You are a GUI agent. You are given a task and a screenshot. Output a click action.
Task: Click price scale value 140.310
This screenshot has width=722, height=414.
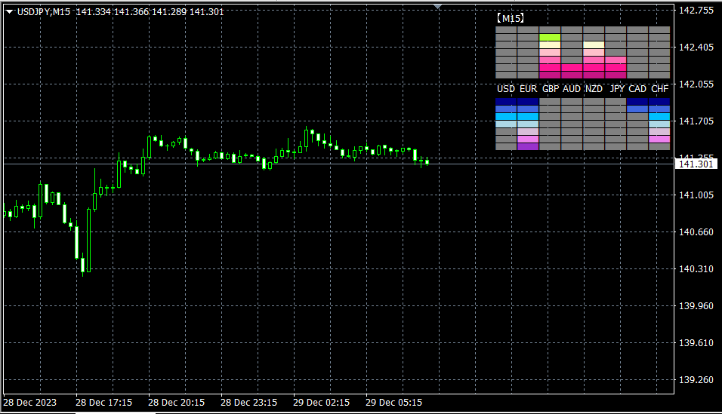pyautogui.click(x=696, y=268)
